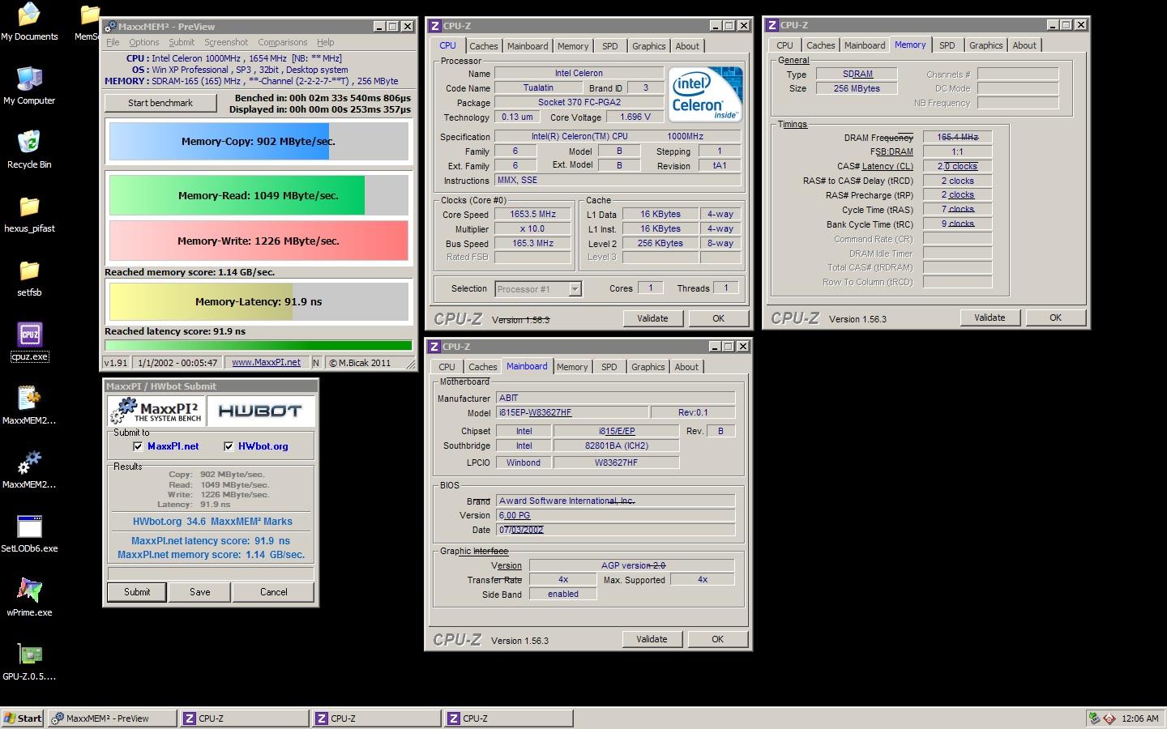Click the Intel Celeron inside logo
This screenshot has width=1167, height=729.
coord(705,94)
